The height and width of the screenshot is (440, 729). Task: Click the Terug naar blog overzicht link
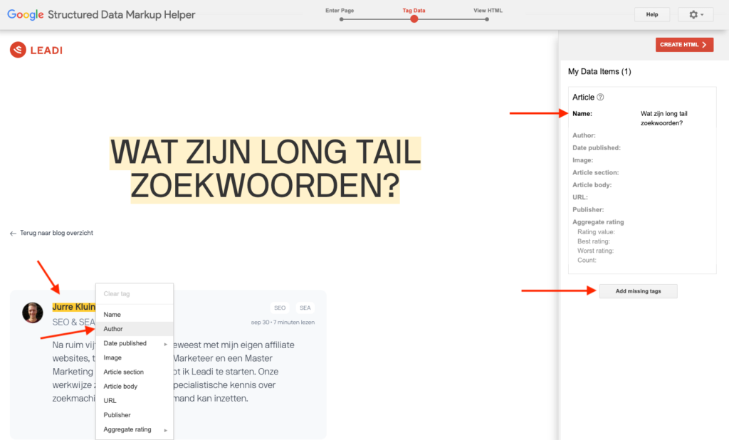[x=56, y=233]
